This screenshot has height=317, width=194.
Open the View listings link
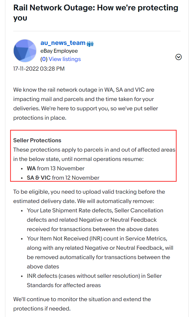point(65,59)
